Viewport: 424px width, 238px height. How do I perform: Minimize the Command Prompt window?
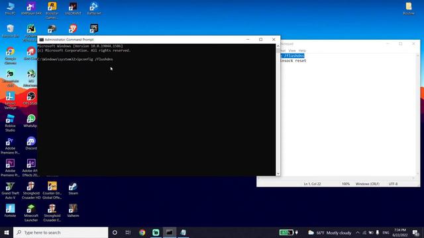[248, 40]
